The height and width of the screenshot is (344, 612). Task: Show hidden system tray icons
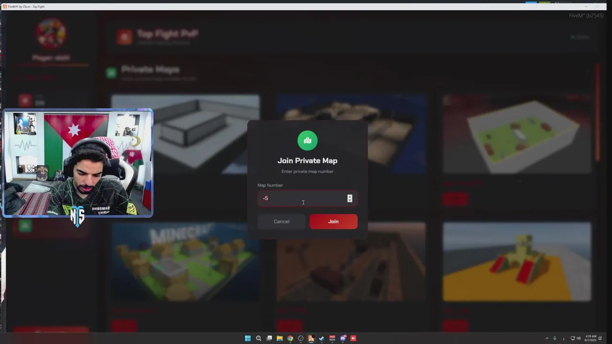coord(547,338)
